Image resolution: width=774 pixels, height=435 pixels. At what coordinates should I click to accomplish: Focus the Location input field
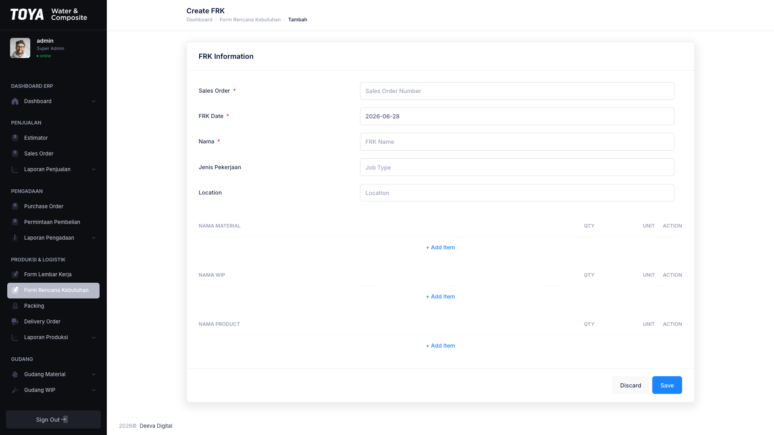[517, 193]
